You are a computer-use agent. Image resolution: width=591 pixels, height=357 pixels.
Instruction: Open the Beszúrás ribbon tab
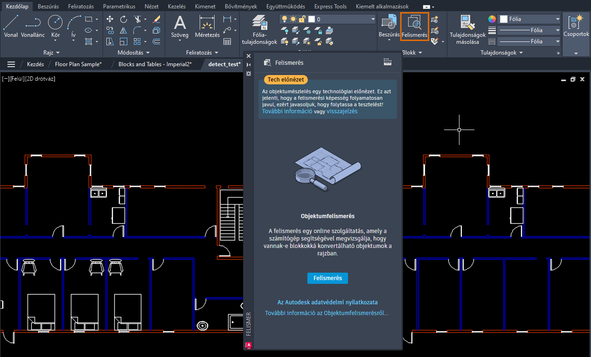click(48, 7)
